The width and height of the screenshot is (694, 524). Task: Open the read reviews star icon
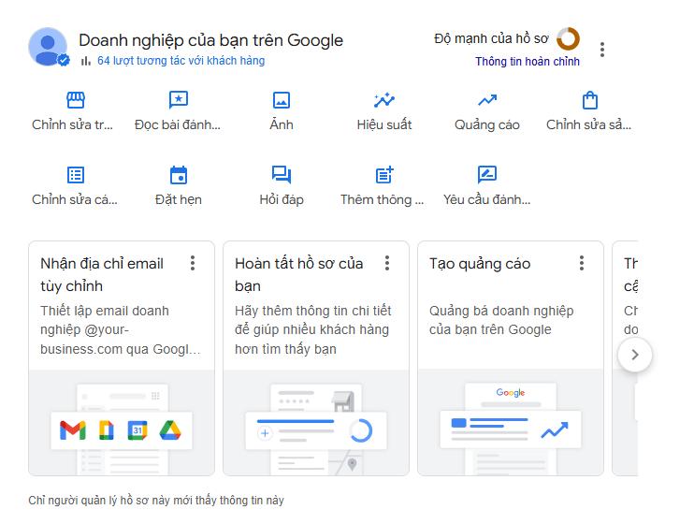click(179, 100)
